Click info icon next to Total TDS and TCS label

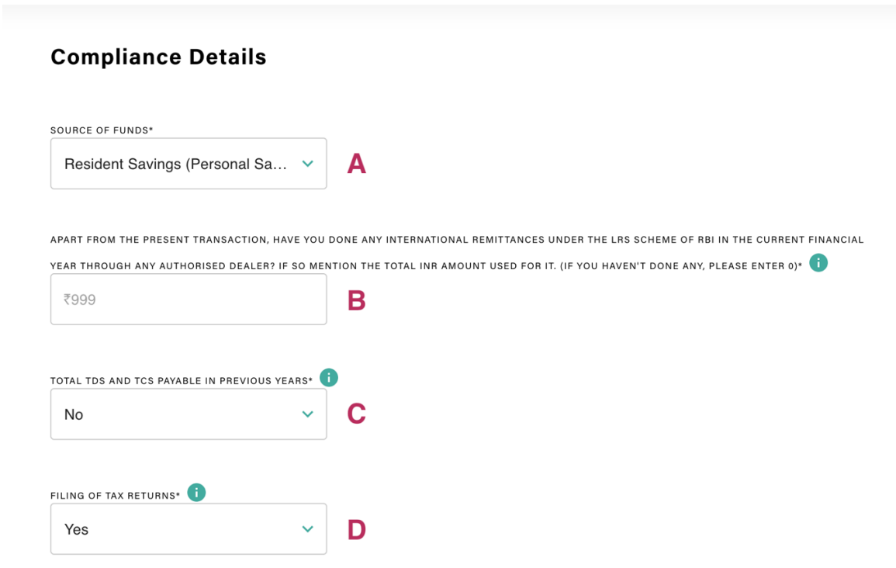(x=329, y=378)
